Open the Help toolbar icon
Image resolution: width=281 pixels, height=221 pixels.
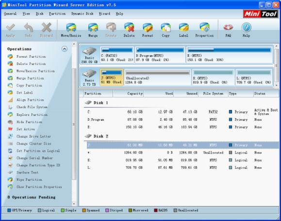coord(247,27)
